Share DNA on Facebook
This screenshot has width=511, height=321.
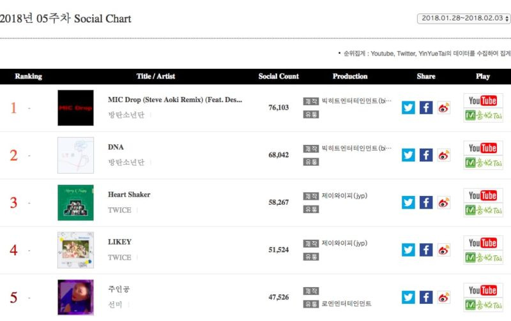426,155
